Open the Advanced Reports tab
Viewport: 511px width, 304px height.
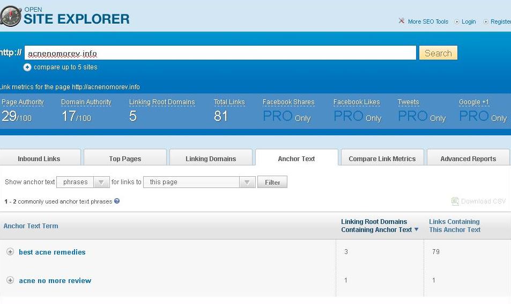point(468,158)
